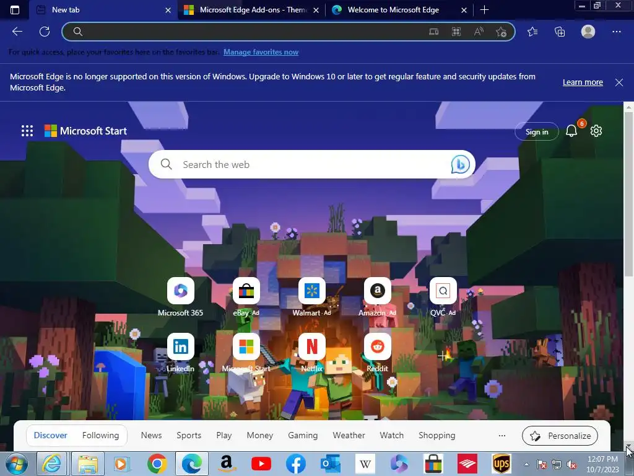Select the Discover feed tab
Viewport: 634px width, 476px height.
coord(51,435)
